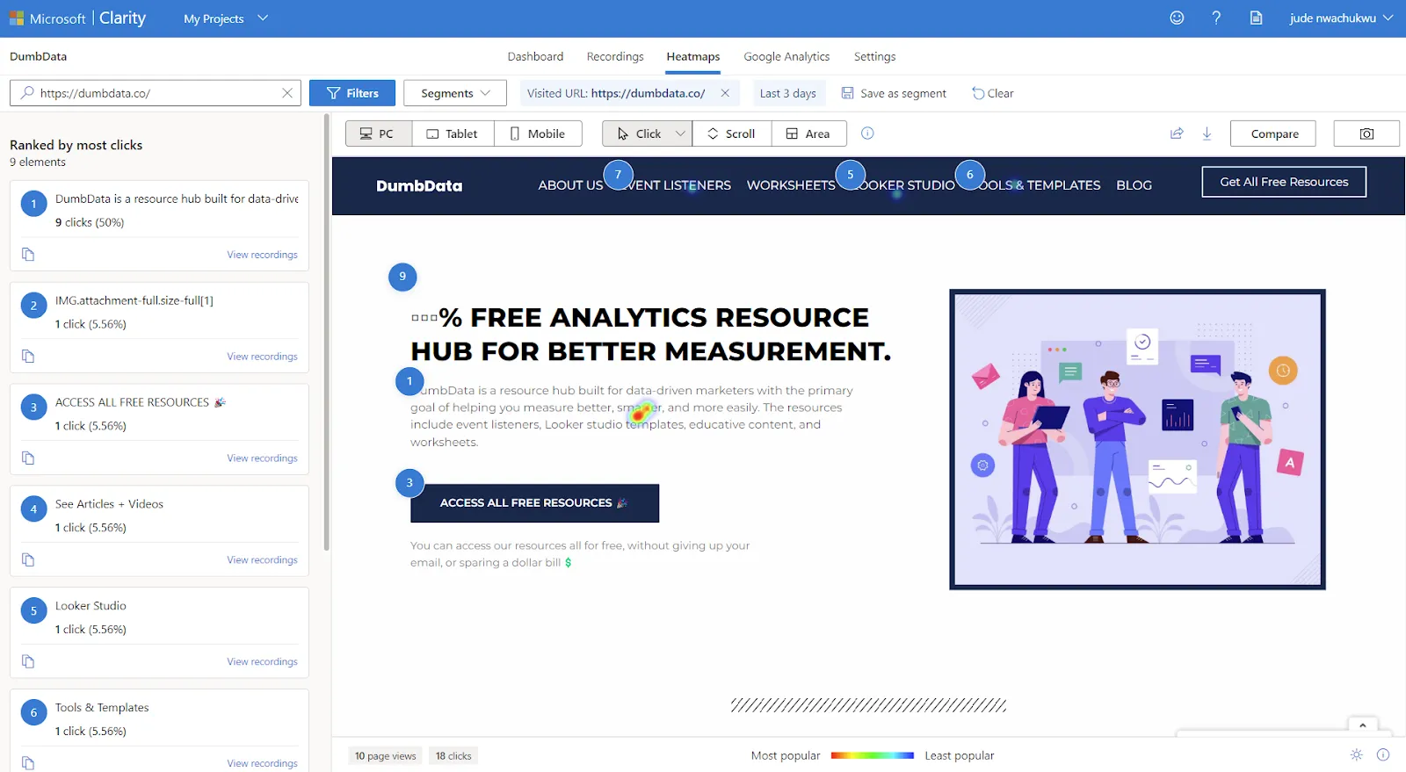
Task: Click the heatmap info icon
Action: tap(867, 133)
